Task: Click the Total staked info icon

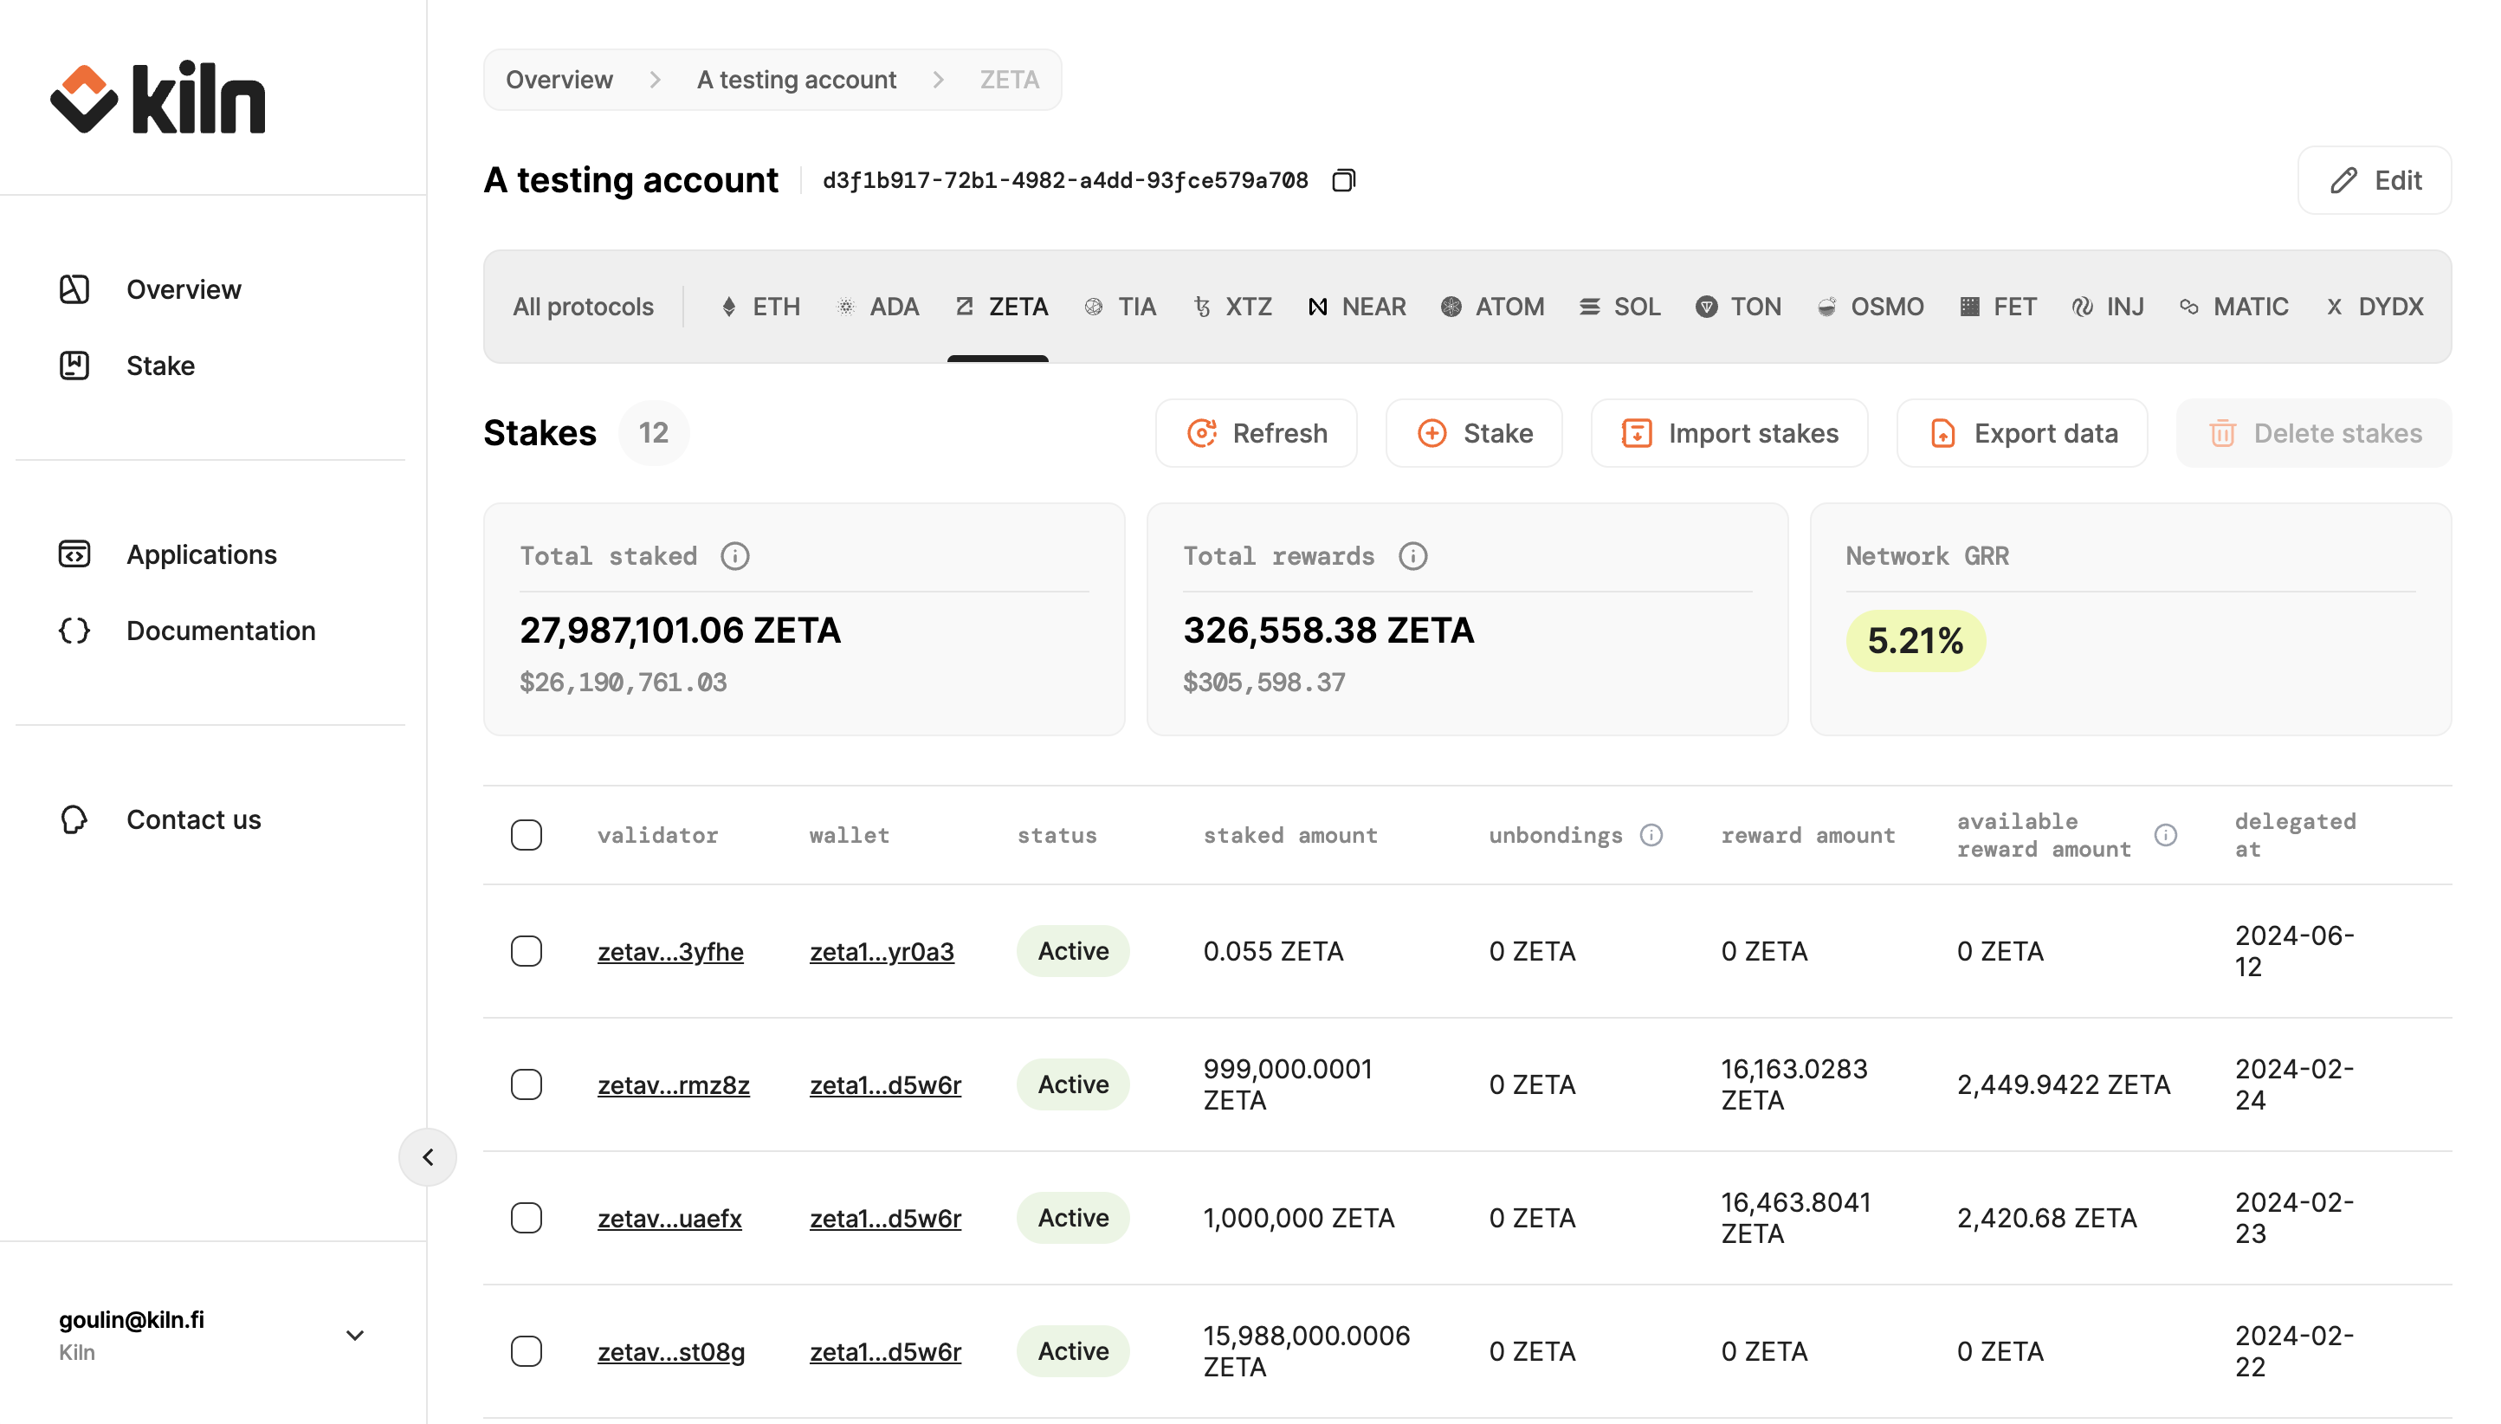Action: pos(734,556)
